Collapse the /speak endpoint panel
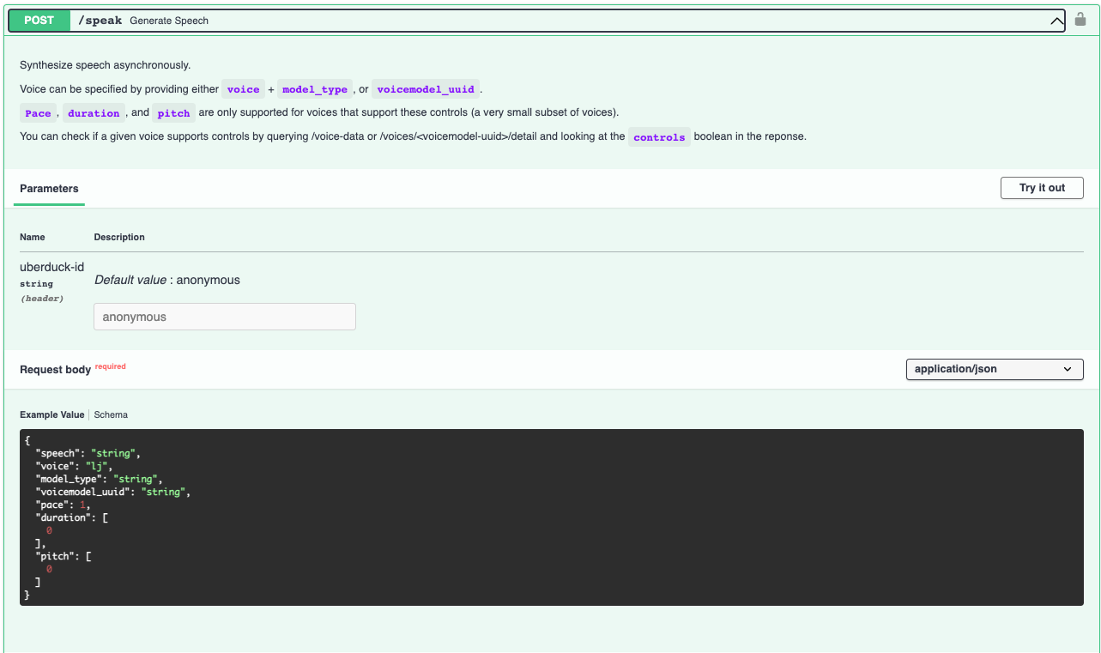 pos(1056,20)
